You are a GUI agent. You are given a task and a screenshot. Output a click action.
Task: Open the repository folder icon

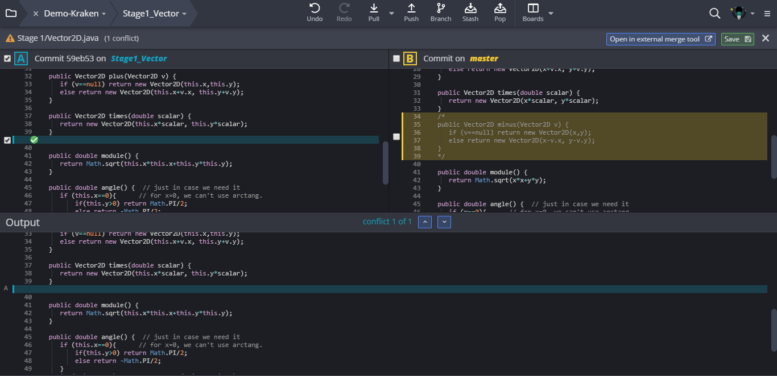pyautogui.click(x=11, y=13)
